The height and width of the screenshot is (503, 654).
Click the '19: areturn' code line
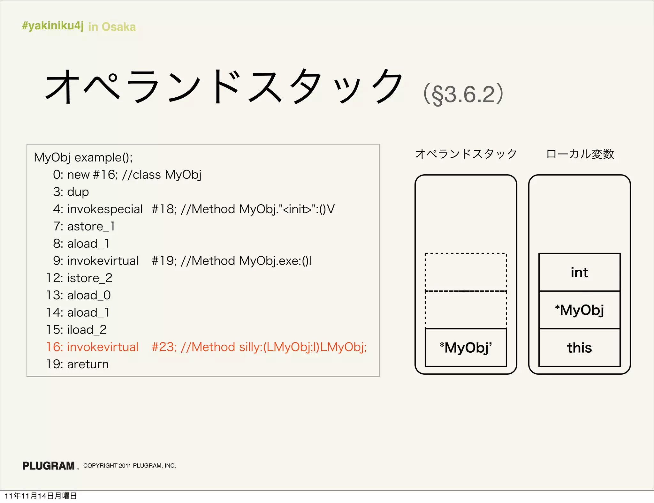[78, 364]
